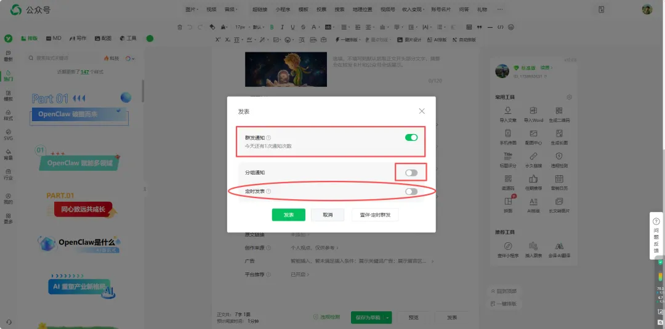Click the clear document trash icon

[180, 27]
